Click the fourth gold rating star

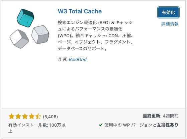pos(31,117)
